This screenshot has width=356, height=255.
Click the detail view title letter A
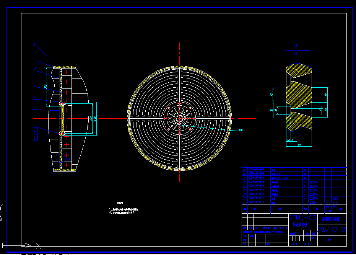coord(296,46)
